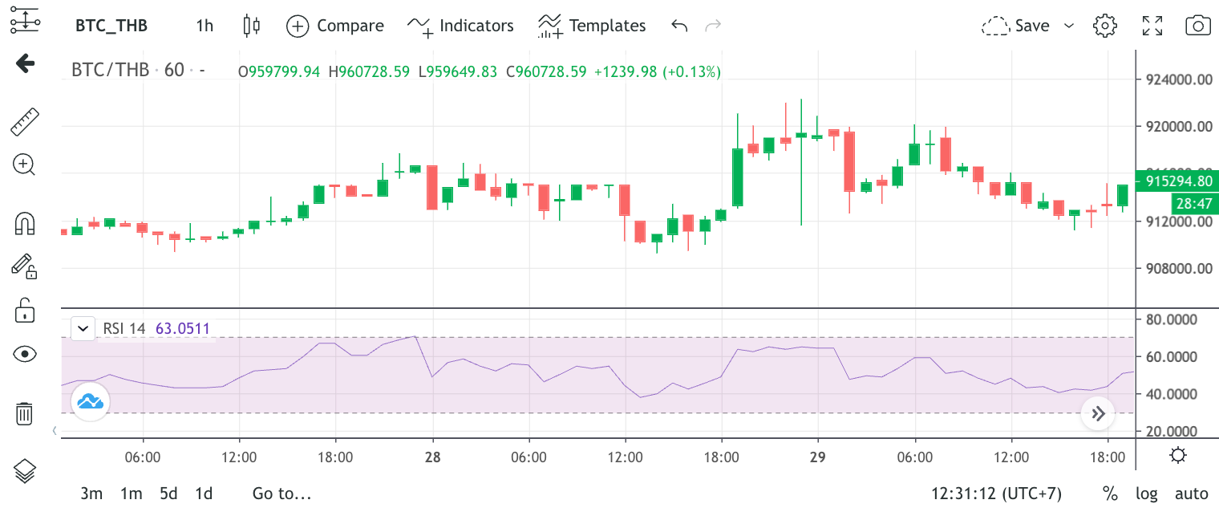Viewport: 1219px width, 512px height.
Task: Set date range to 1m
Action: [x=132, y=494]
